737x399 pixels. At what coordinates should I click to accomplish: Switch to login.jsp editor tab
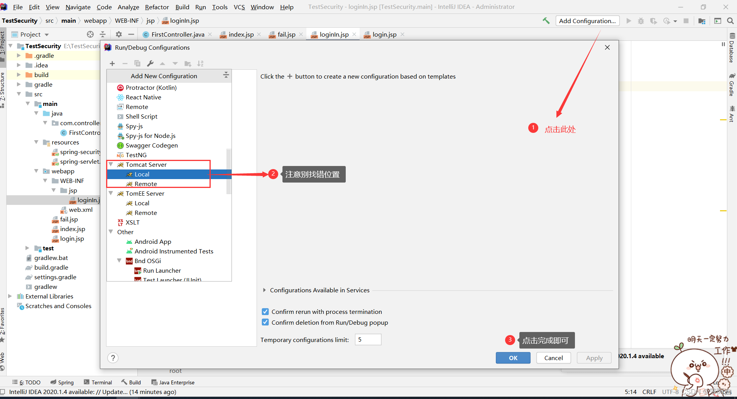click(x=384, y=34)
